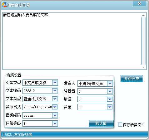Click the text area scroll down arrow
Viewport: 149px width, 140px height.
[144, 67]
